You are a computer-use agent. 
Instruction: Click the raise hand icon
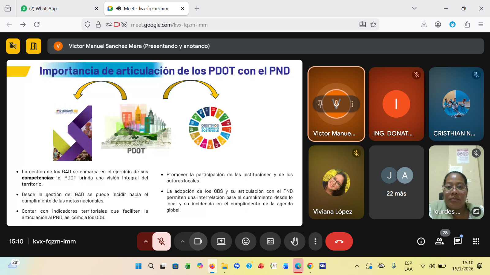tap(295, 241)
